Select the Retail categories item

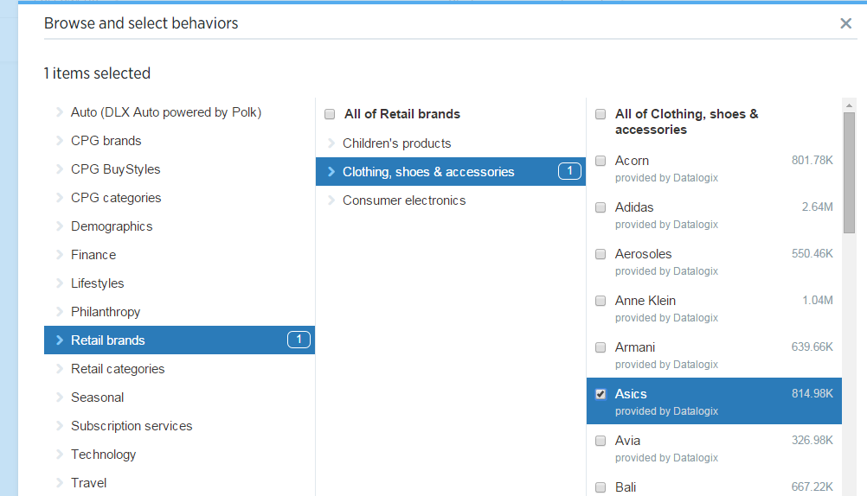tap(118, 369)
